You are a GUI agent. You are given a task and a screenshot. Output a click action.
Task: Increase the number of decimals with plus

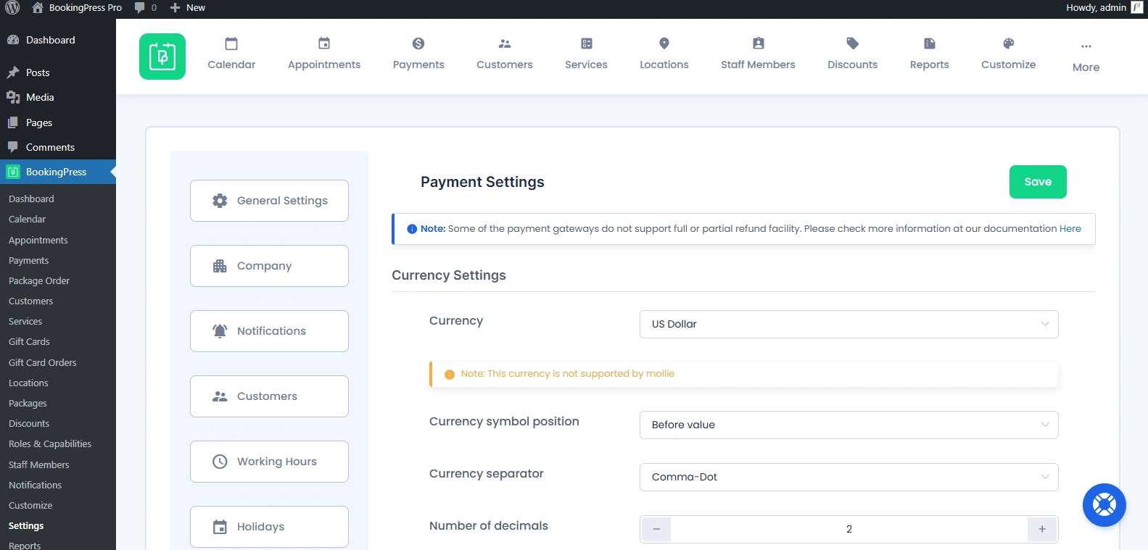point(1042,529)
